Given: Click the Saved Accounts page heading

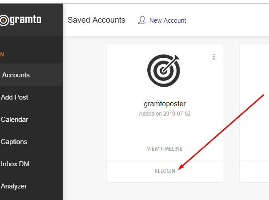Looking at the screenshot, I should point(96,20).
